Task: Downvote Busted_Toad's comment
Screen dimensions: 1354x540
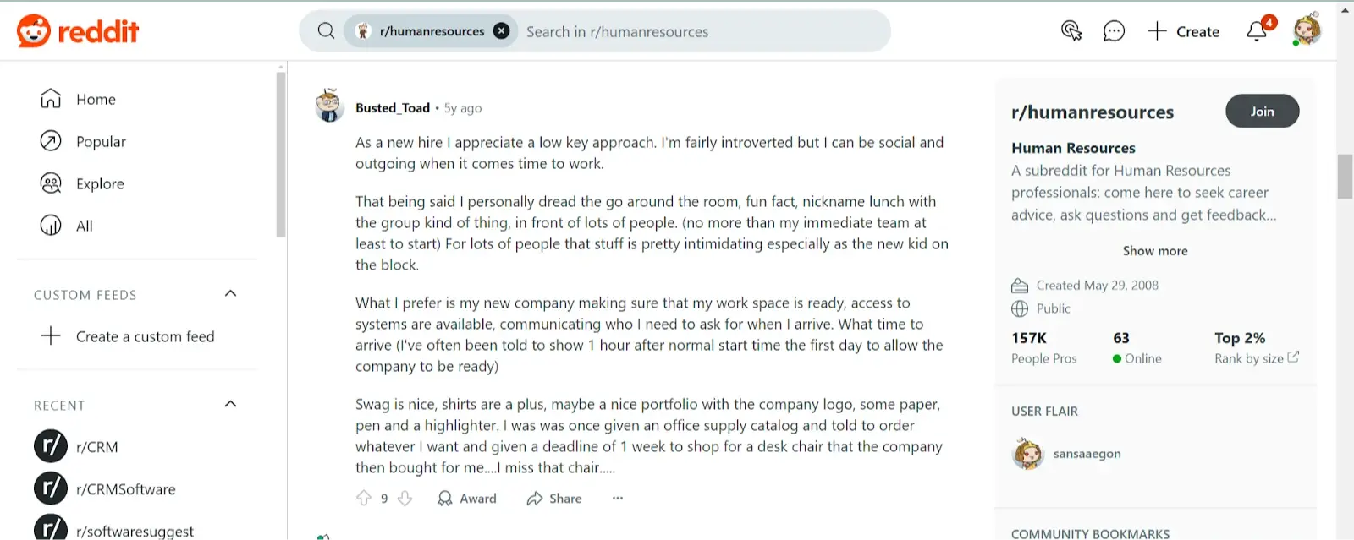Action: pos(405,498)
